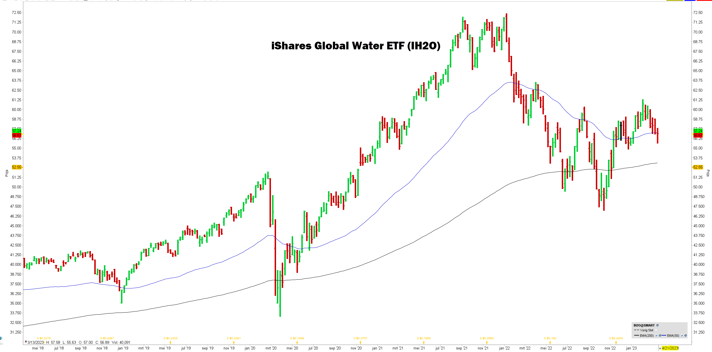Uncheck the EMA(200) checkbox
The height and width of the screenshot is (352, 712).
(x=656, y=336)
